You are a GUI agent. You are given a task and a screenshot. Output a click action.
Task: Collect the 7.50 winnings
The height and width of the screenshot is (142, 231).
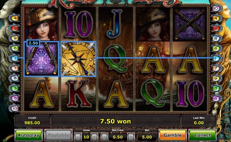pyautogui.click(x=202, y=135)
